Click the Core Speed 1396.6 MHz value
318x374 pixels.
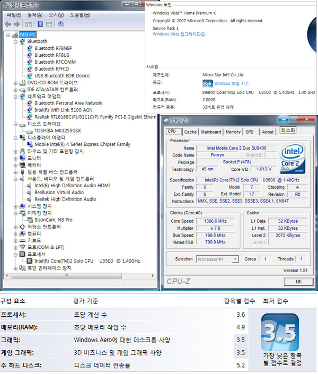[x=215, y=221]
